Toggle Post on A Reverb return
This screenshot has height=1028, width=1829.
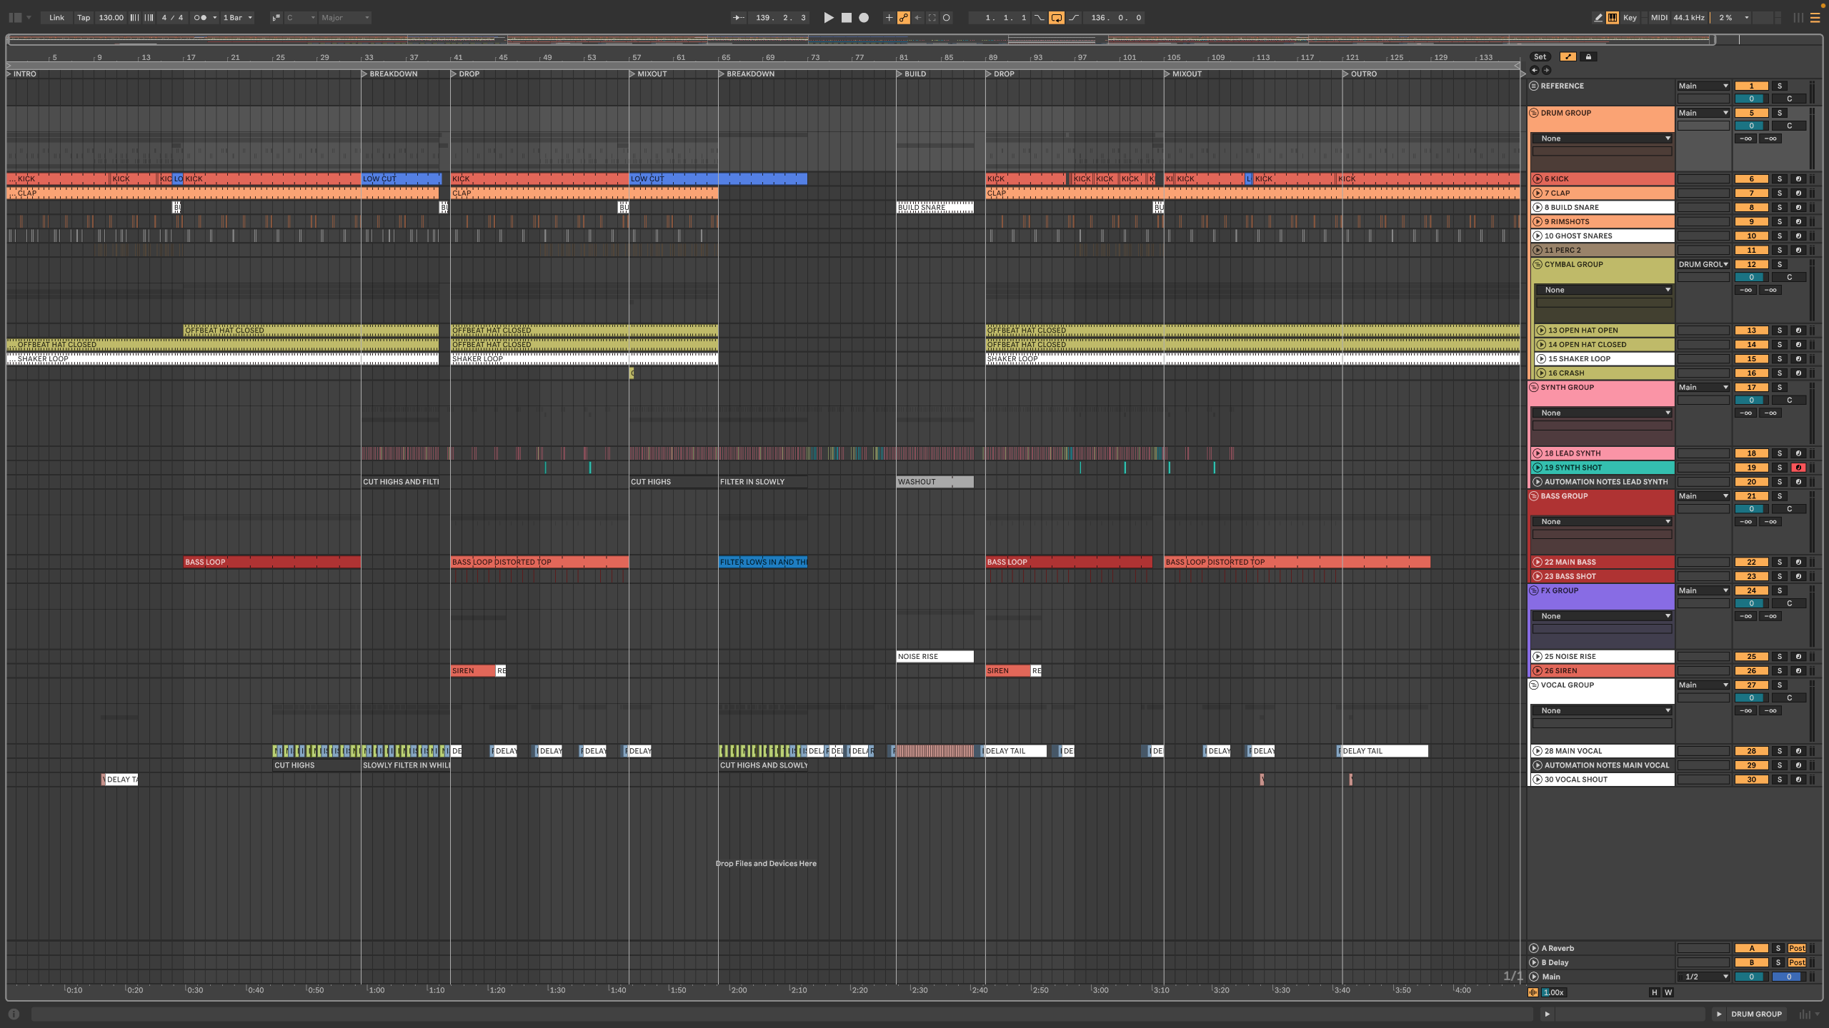[1797, 949]
